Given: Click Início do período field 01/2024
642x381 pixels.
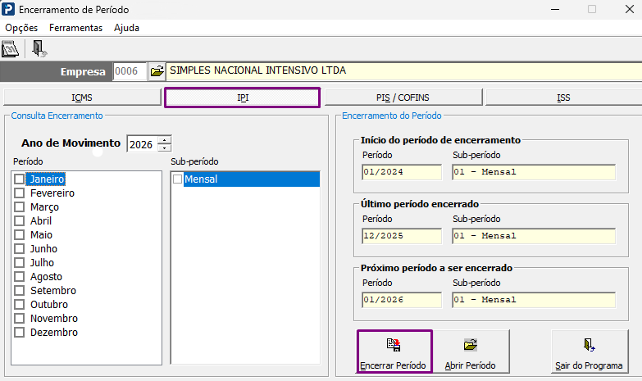Looking at the screenshot, I should tap(402, 172).
